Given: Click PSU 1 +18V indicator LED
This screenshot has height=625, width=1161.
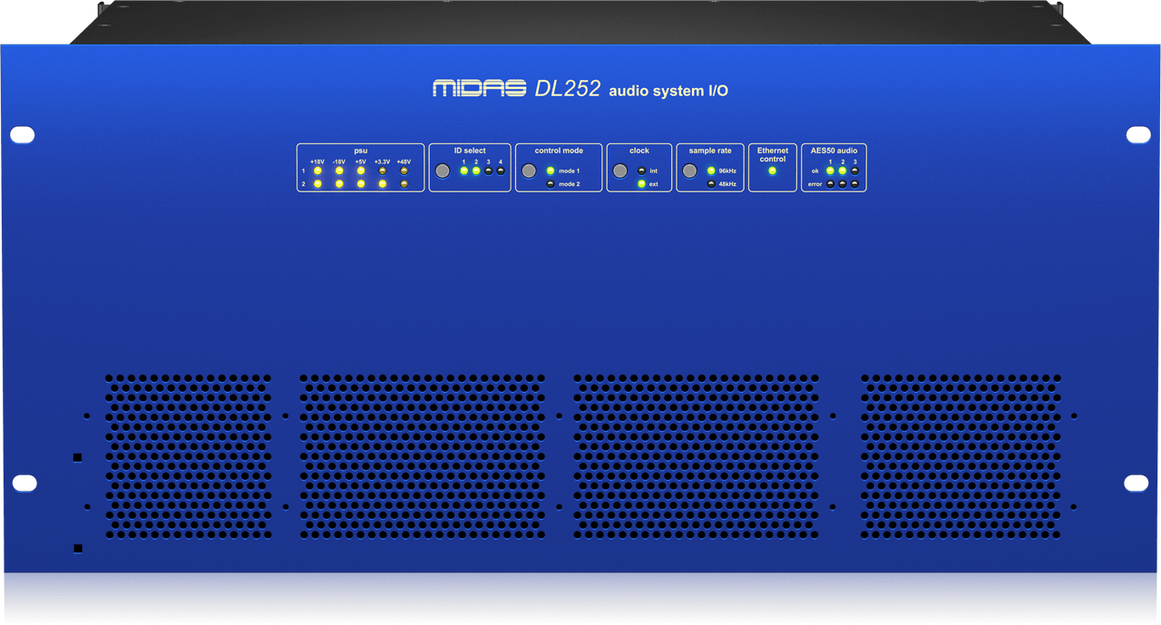Looking at the screenshot, I should [x=317, y=171].
